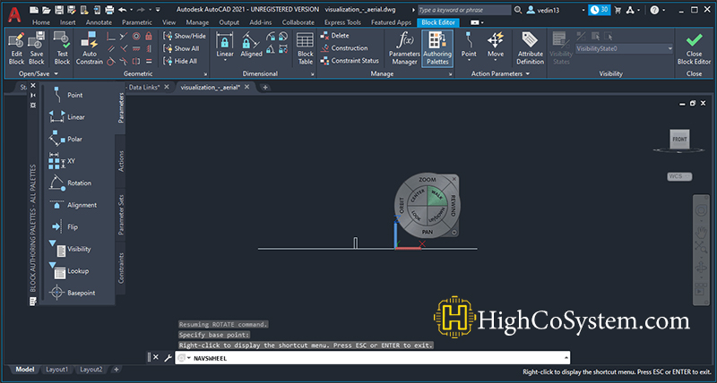Click Show All constraints
This screenshot has height=383, width=717.
(x=181, y=48)
